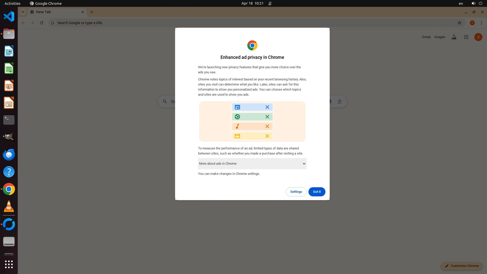Toggle the do-not-disturb notification bell
Image resolution: width=487 pixels, height=274 pixels.
[x=270, y=3]
